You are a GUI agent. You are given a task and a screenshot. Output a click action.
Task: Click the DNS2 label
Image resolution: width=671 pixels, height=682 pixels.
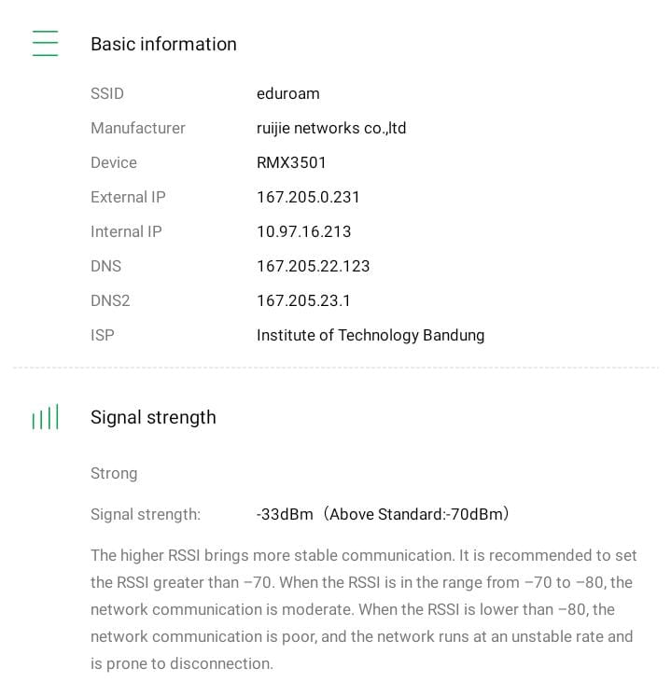[x=110, y=300]
